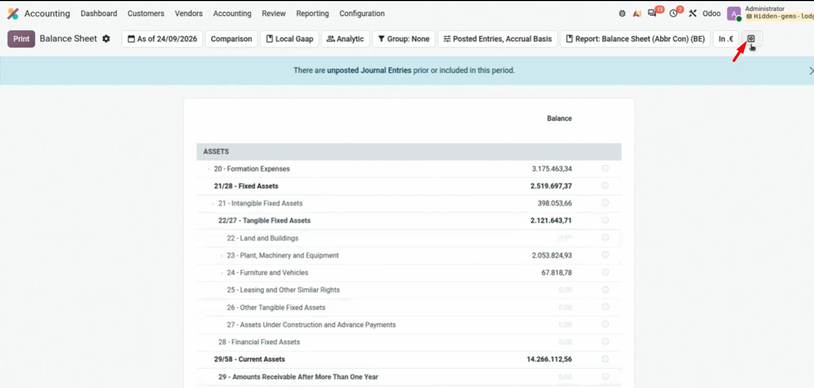
Task: Show info for 26 - Other Tangible Fixed Assets
Action: 605,307
